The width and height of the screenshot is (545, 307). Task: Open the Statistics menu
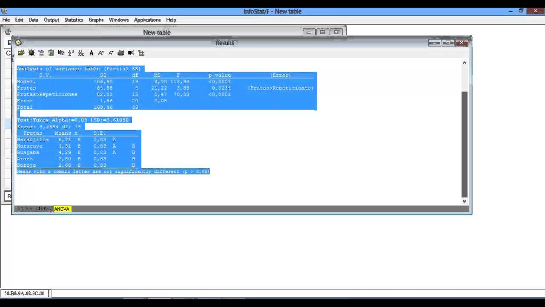(74, 20)
